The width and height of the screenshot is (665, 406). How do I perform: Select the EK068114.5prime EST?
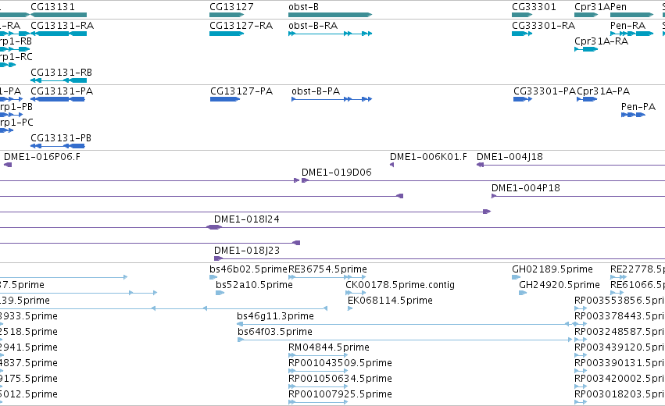coord(350,308)
